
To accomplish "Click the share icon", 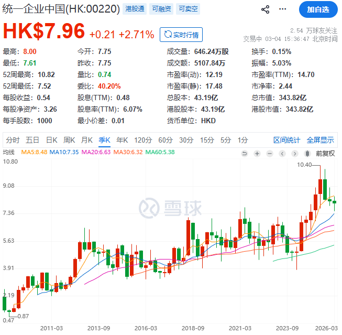I will pyautogui.click(x=265, y=9).
